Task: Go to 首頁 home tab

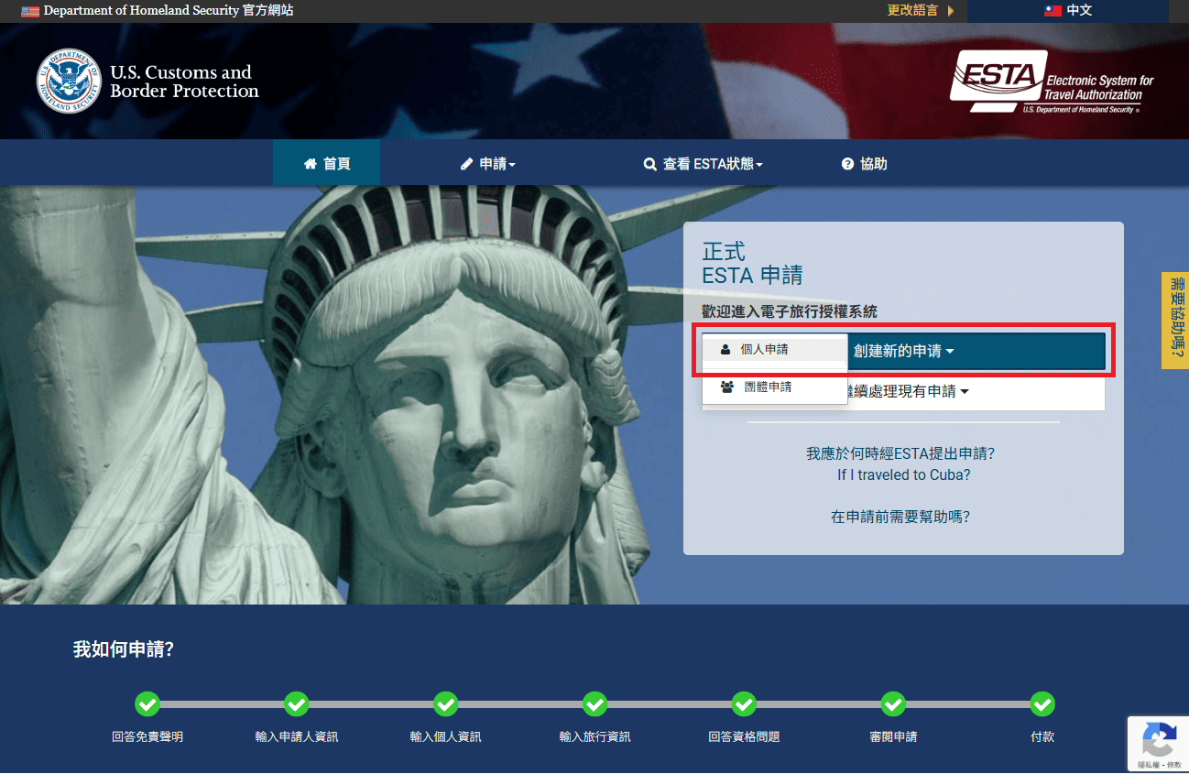Action: click(327, 164)
